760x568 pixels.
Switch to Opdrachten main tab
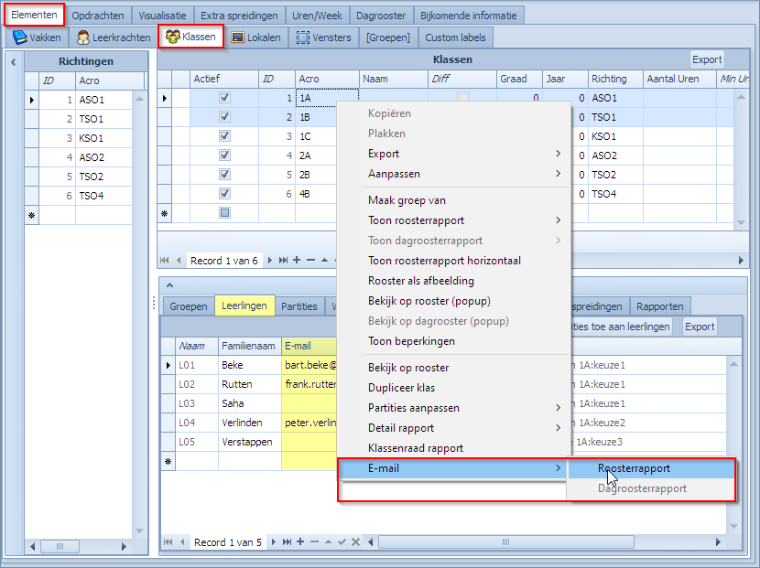pos(98,16)
